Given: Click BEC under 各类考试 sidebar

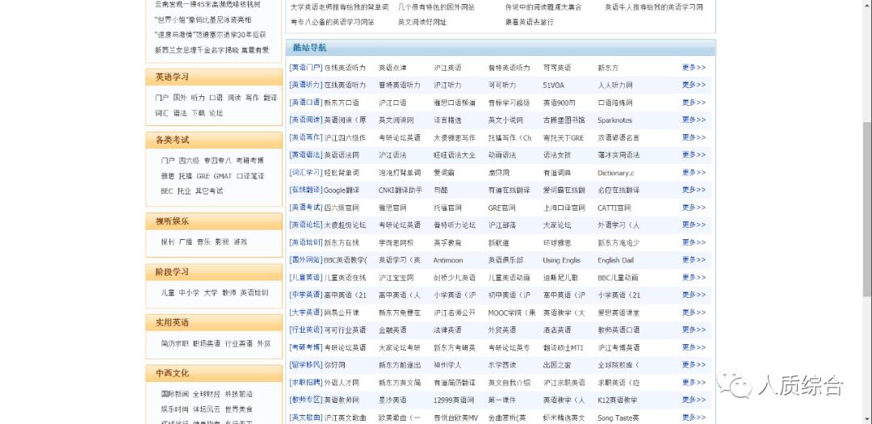Looking at the screenshot, I should (x=167, y=191).
